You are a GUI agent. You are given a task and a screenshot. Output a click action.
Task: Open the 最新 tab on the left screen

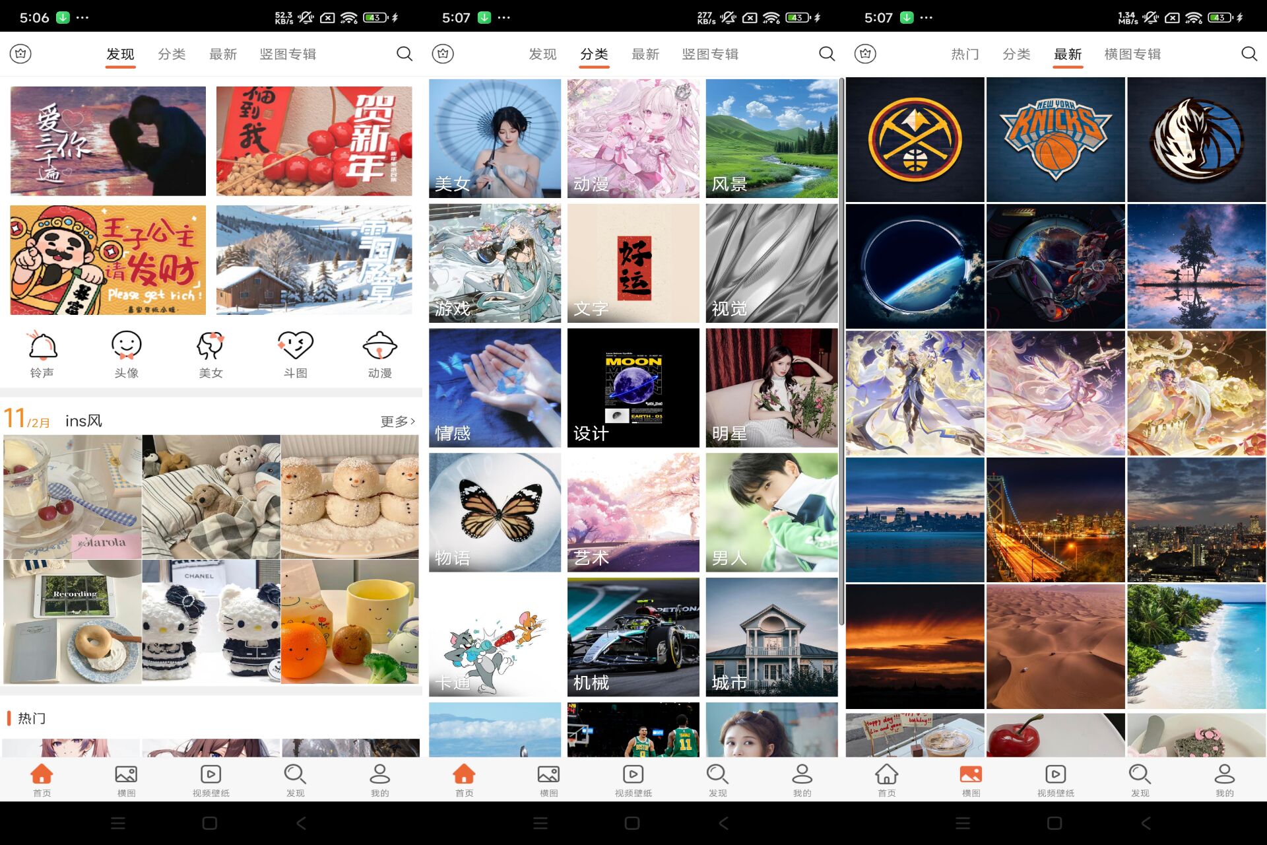223,54
